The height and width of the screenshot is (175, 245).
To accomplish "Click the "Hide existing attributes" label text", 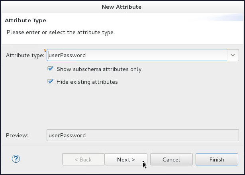I will (x=87, y=82).
